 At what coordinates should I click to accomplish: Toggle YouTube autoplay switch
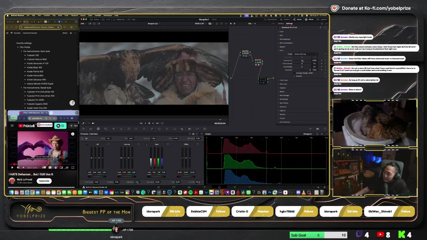44,167
